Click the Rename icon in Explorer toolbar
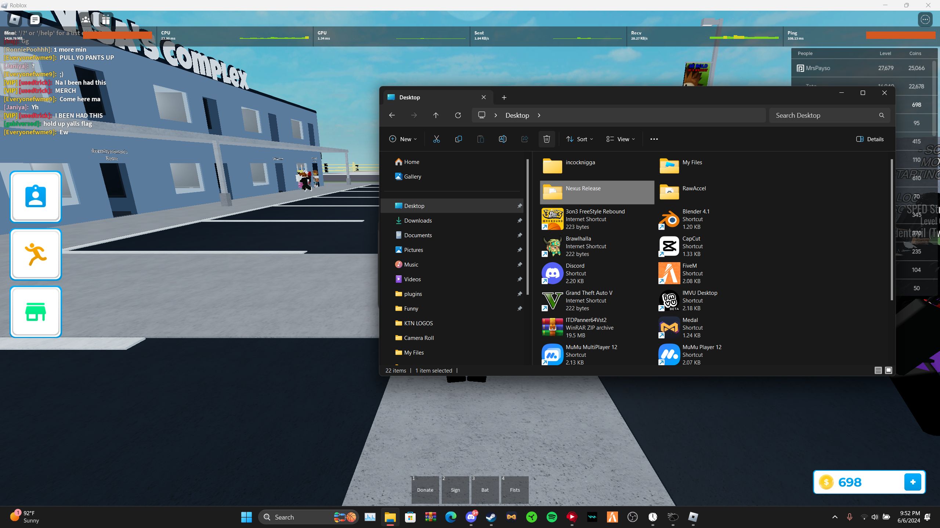 point(502,139)
